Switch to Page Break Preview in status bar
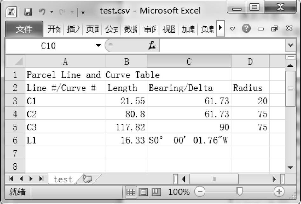 click(x=156, y=192)
